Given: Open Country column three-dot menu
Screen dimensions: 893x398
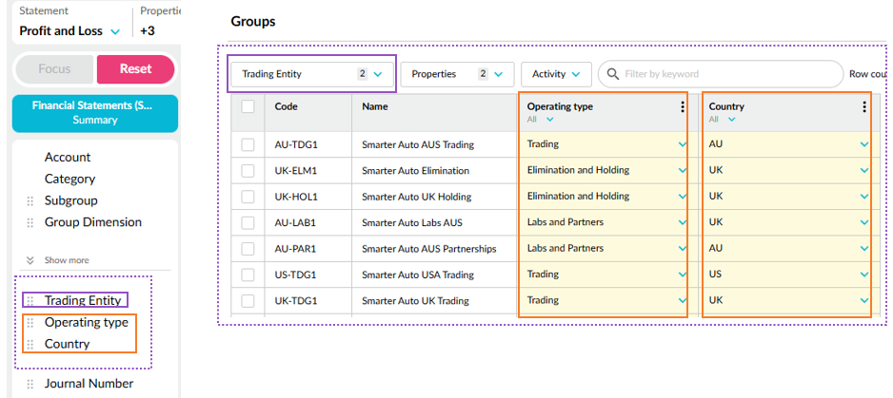Looking at the screenshot, I should point(863,107).
